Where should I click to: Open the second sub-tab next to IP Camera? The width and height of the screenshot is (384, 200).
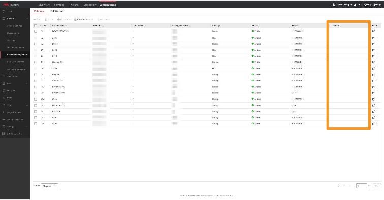tap(56, 11)
